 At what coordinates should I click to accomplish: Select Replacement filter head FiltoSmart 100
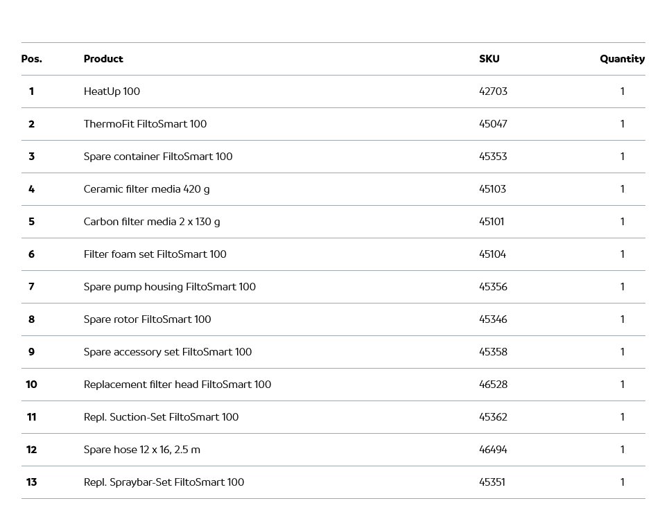coord(177,385)
